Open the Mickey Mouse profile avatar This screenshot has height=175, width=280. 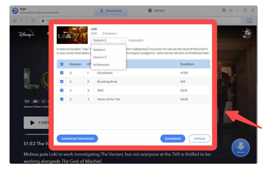[x=247, y=33]
